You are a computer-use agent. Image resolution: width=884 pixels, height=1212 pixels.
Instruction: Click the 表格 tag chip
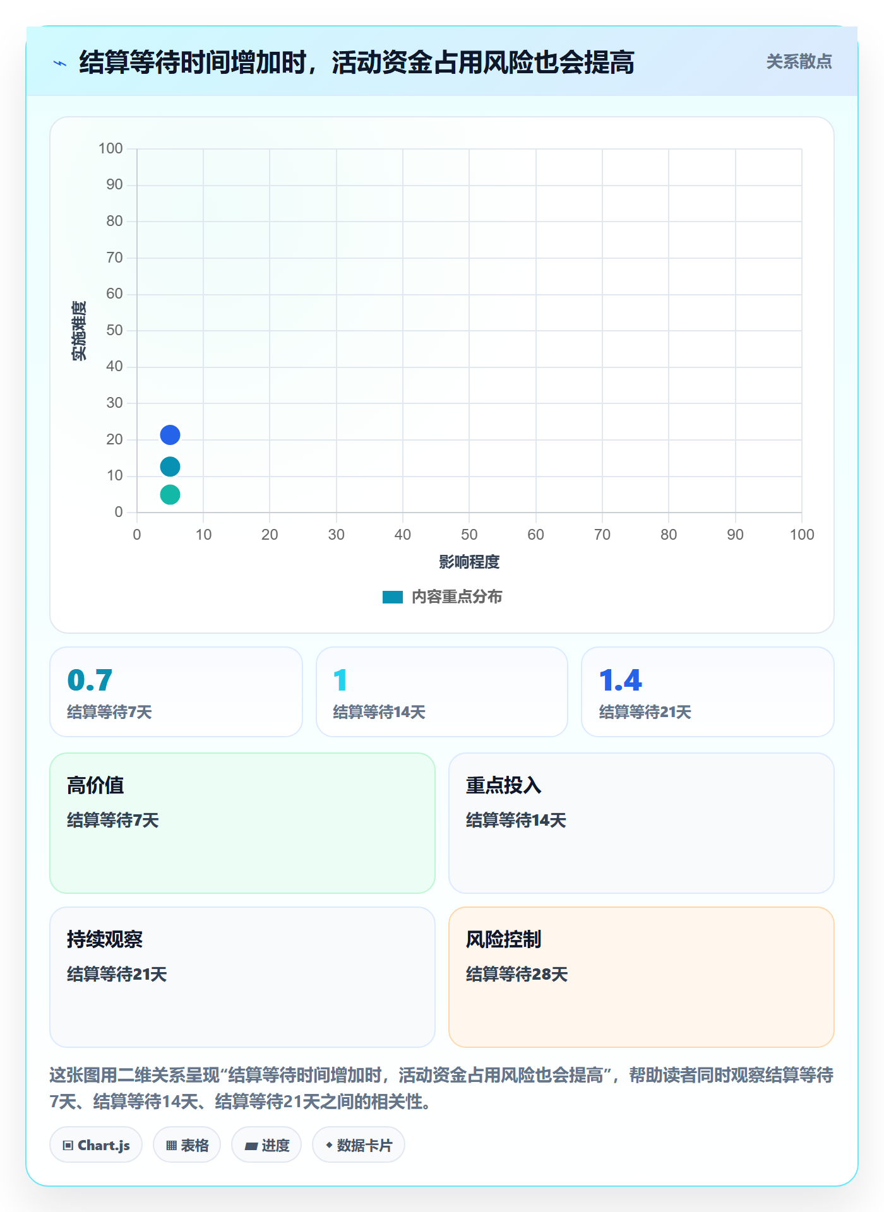point(187,1145)
